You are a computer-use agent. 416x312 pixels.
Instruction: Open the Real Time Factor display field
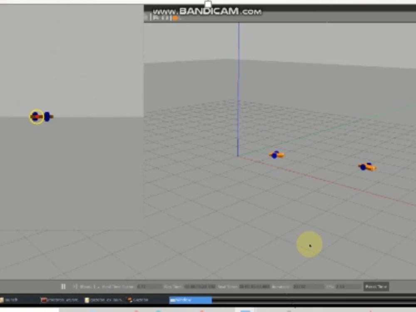click(x=150, y=286)
